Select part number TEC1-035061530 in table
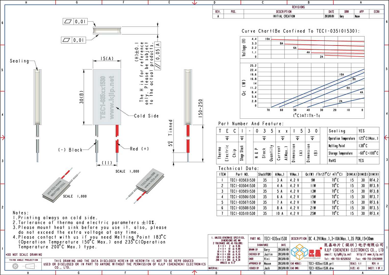389x275 pixels. click(243, 197)
